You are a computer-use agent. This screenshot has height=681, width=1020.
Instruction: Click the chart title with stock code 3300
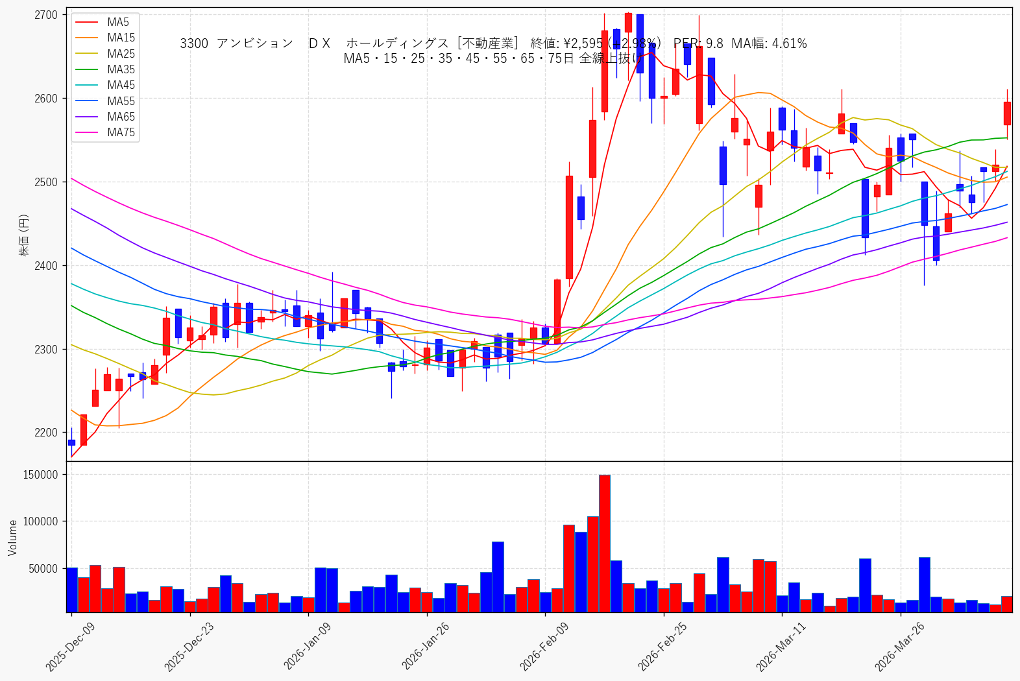(x=493, y=51)
